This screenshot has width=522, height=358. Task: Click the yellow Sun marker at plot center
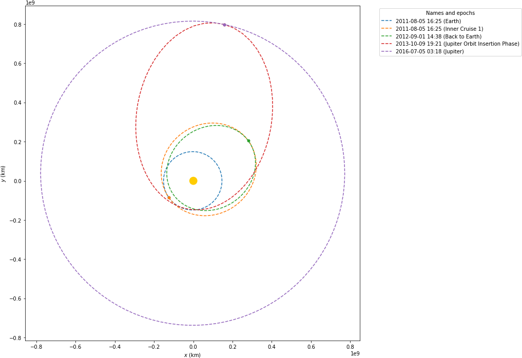pos(194,181)
